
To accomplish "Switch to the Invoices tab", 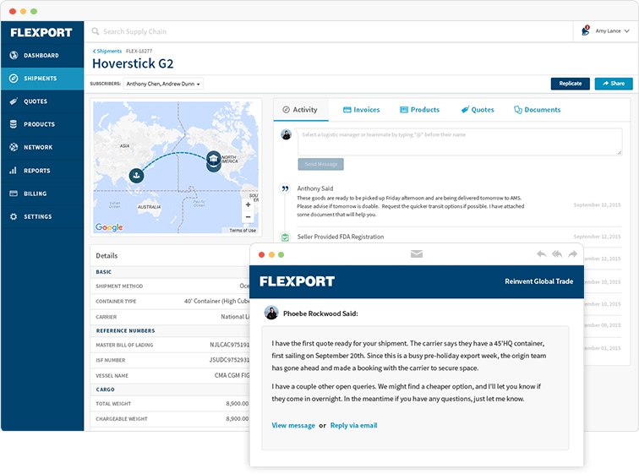I will [362, 110].
